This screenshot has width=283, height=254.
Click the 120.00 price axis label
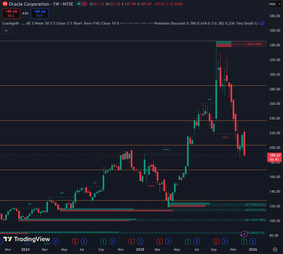(x=275, y=206)
